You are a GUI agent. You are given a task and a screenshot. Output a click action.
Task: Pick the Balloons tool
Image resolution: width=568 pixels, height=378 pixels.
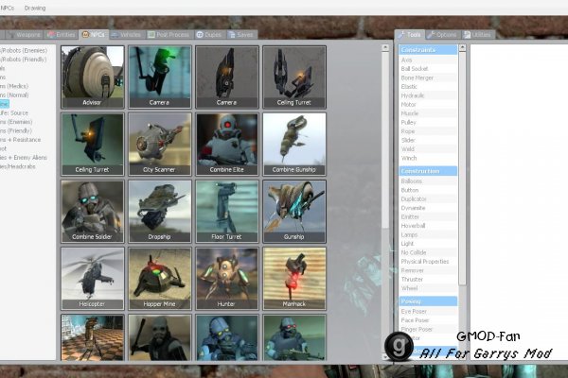pos(428,181)
